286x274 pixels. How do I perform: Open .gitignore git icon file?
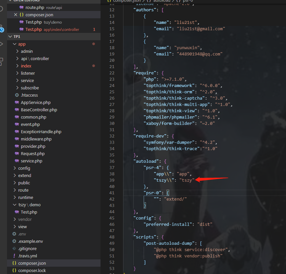[14, 248]
